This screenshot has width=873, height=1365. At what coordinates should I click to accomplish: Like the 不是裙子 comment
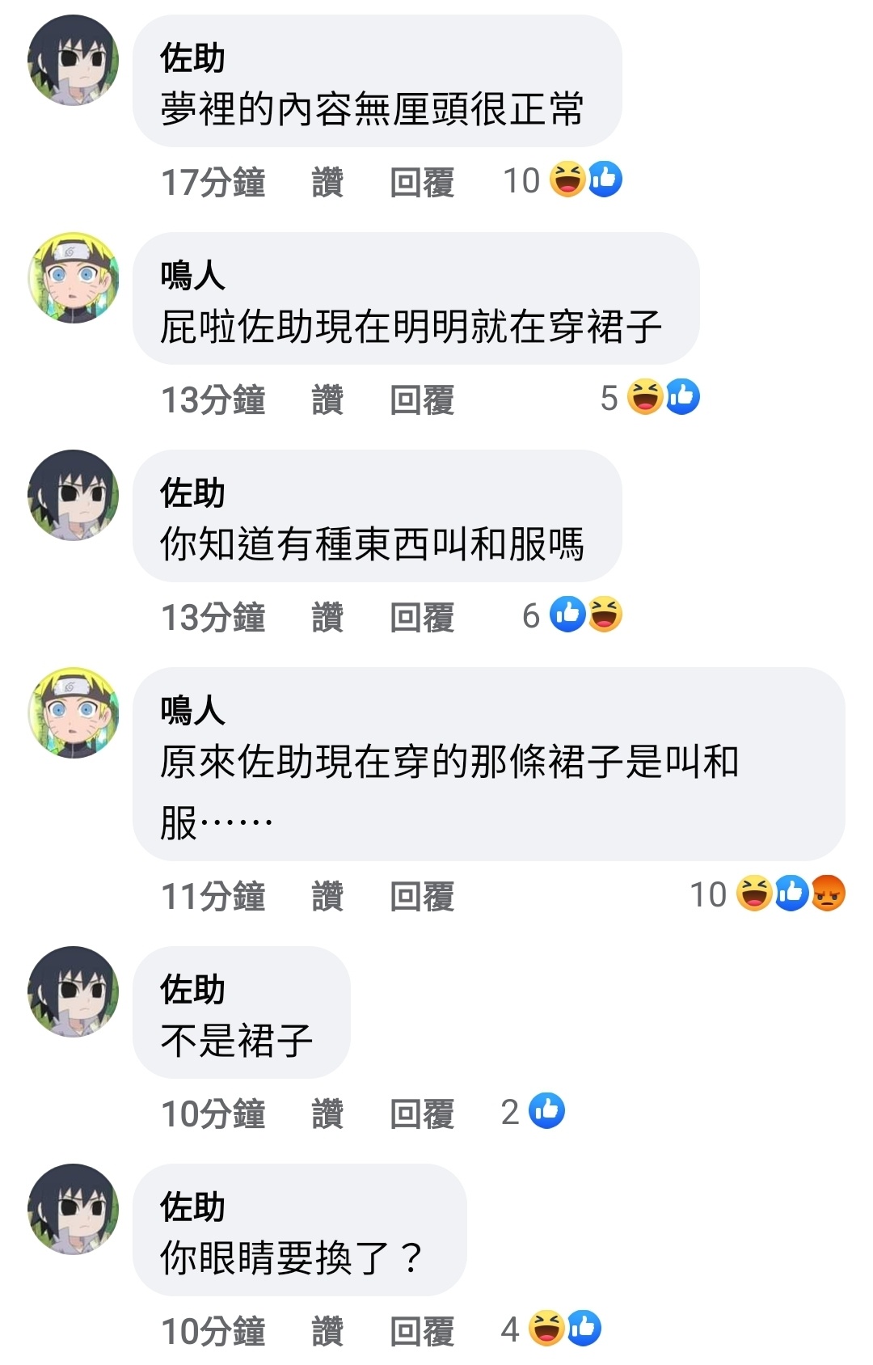(x=327, y=1114)
